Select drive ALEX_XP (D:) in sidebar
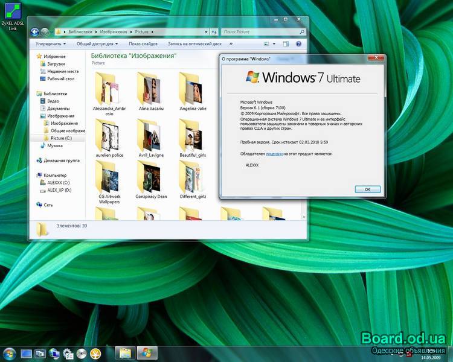 [x=59, y=189]
